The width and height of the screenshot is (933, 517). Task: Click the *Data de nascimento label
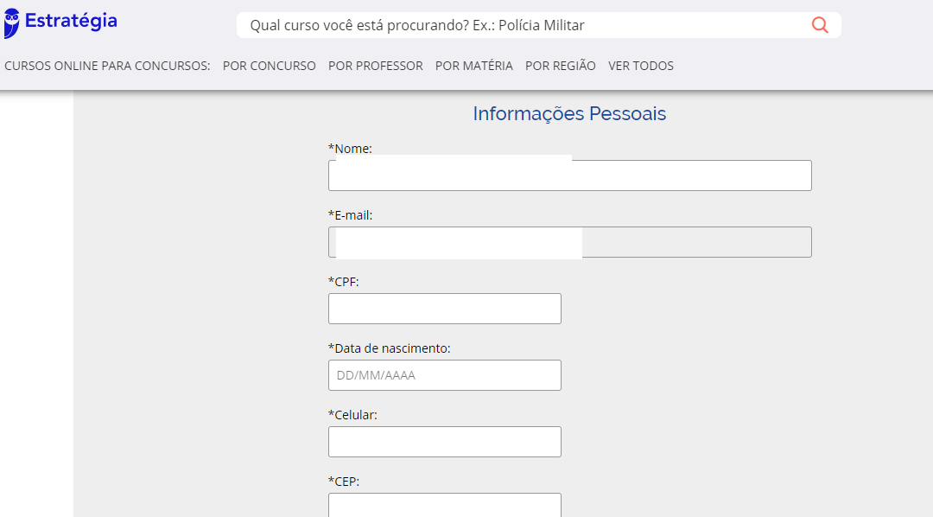[x=389, y=348]
